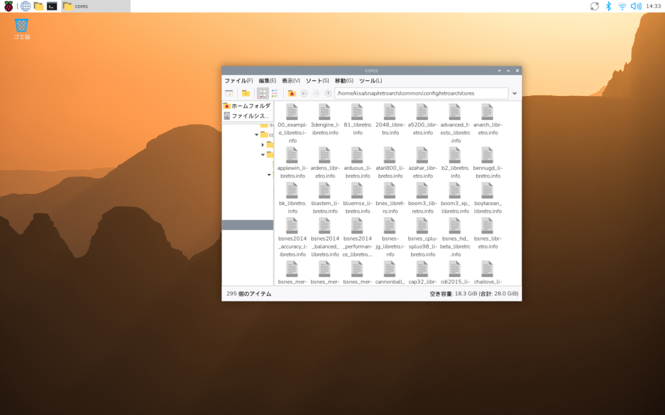Viewport: 665px width, 415px height.
Task: Open the ファイル(F) menu
Action: (238, 80)
